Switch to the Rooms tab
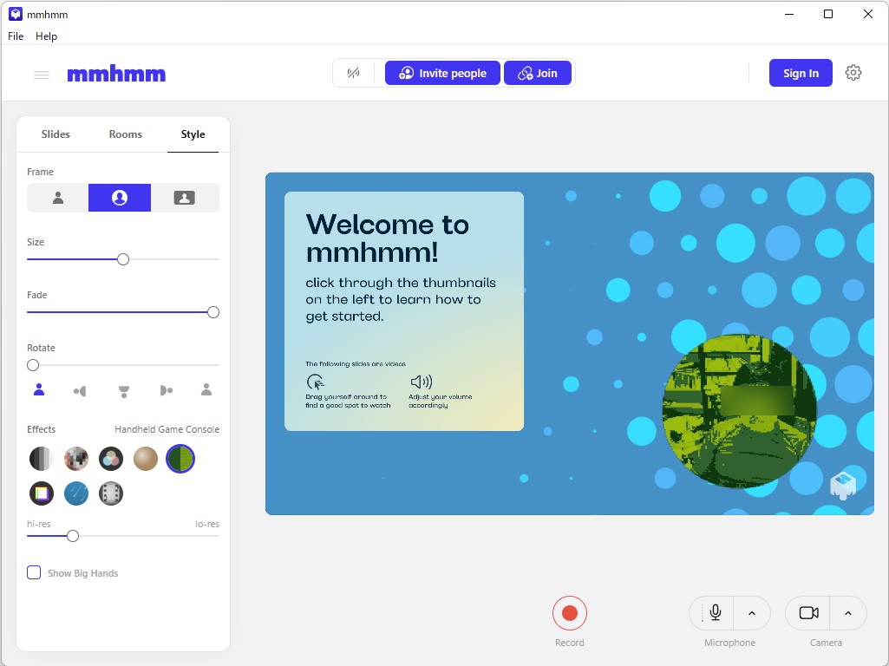889x666 pixels. pyautogui.click(x=125, y=134)
